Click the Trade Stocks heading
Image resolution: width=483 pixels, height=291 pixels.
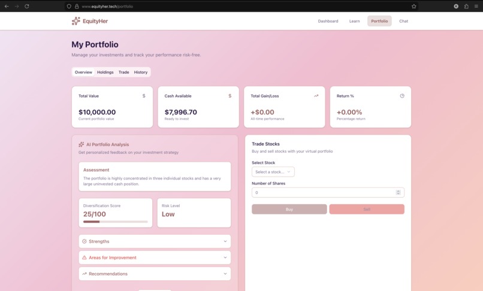266,144
